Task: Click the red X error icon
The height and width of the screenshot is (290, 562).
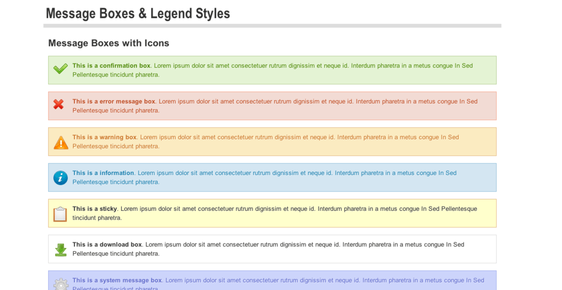Action: pos(59,104)
